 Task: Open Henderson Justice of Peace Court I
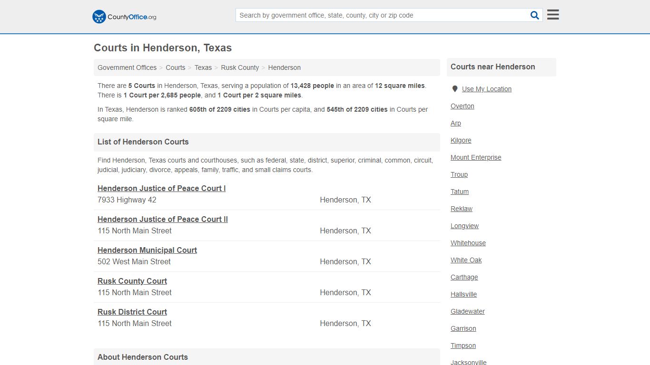(x=161, y=188)
